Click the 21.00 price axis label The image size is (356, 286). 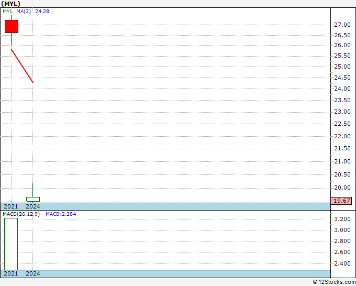point(342,161)
